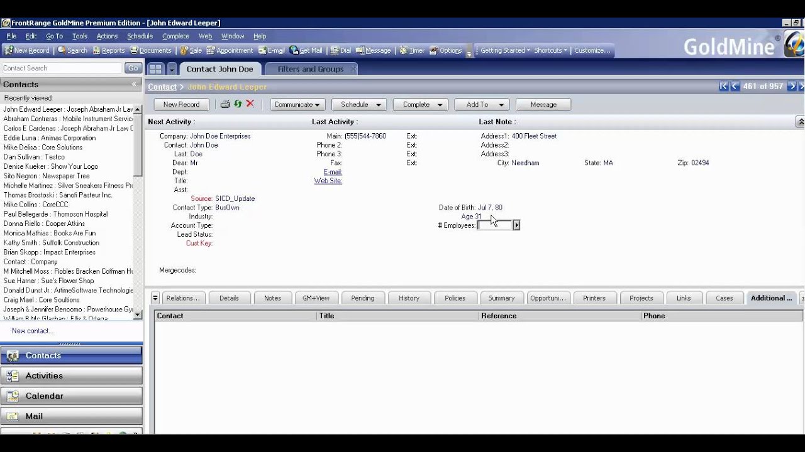Image resolution: width=805 pixels, height=452 pixels.
Task: Open the Go To menu
Action: [x=54, y=36]
